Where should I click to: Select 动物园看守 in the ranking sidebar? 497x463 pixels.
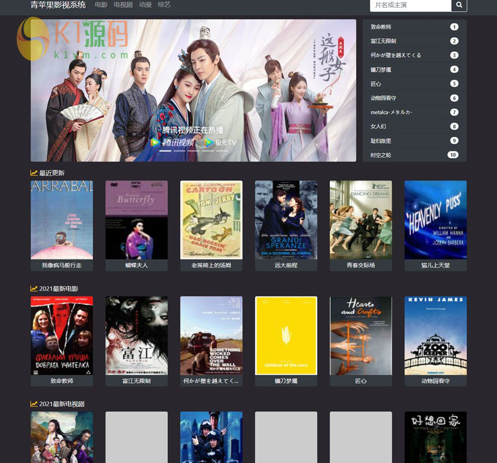click(x=383, y=98)
